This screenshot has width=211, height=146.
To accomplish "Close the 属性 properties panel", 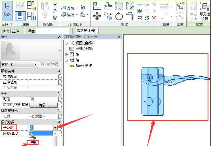I will [x=59, y=37].
